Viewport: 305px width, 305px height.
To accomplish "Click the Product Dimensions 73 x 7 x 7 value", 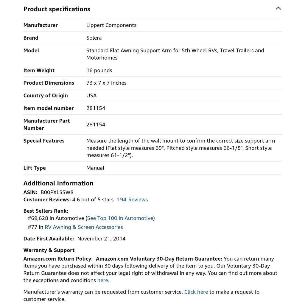I will pos(106,83).
